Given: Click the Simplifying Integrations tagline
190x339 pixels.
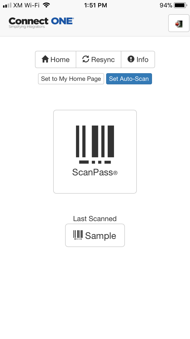Looking at the screenshot, I should pyautogui.click(x=27, y=27).
